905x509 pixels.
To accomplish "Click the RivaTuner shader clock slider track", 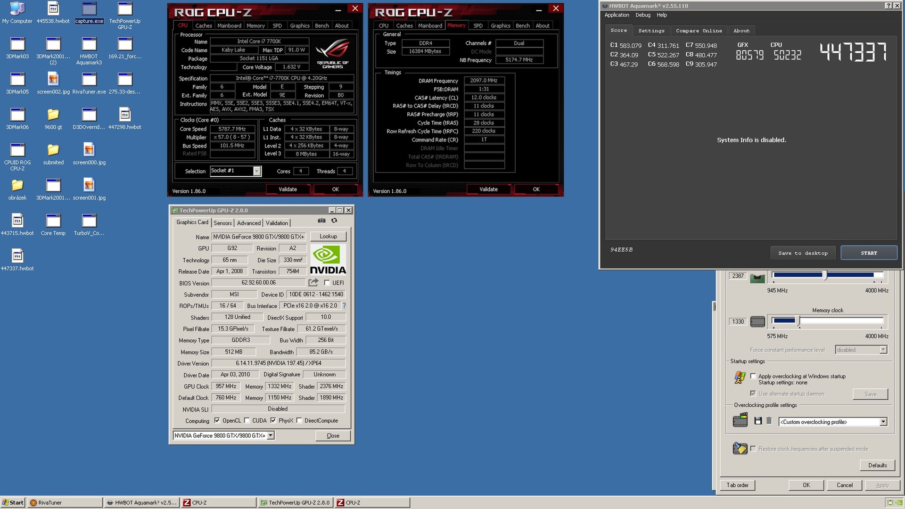I will pyautogui.click(x=827, y=275).
